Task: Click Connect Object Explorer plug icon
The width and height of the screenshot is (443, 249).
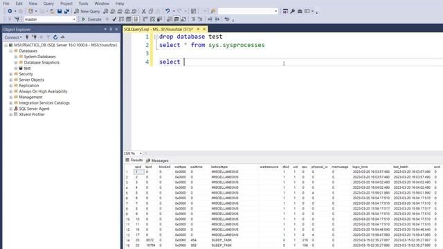Action: coord(27,37)
